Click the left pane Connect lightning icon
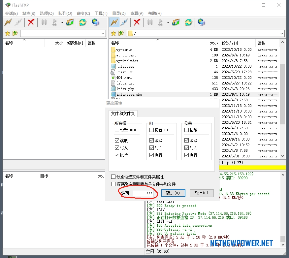 pyautogui.click(x=8, y=22)
